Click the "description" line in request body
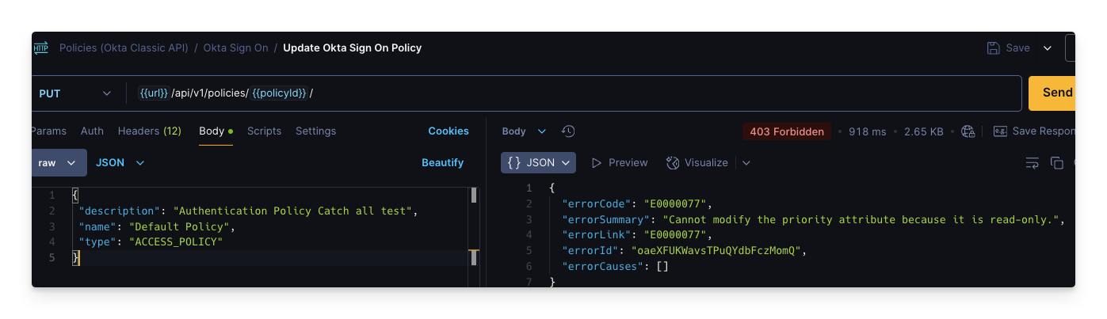The image size is (1107, 319). (248, 211)
